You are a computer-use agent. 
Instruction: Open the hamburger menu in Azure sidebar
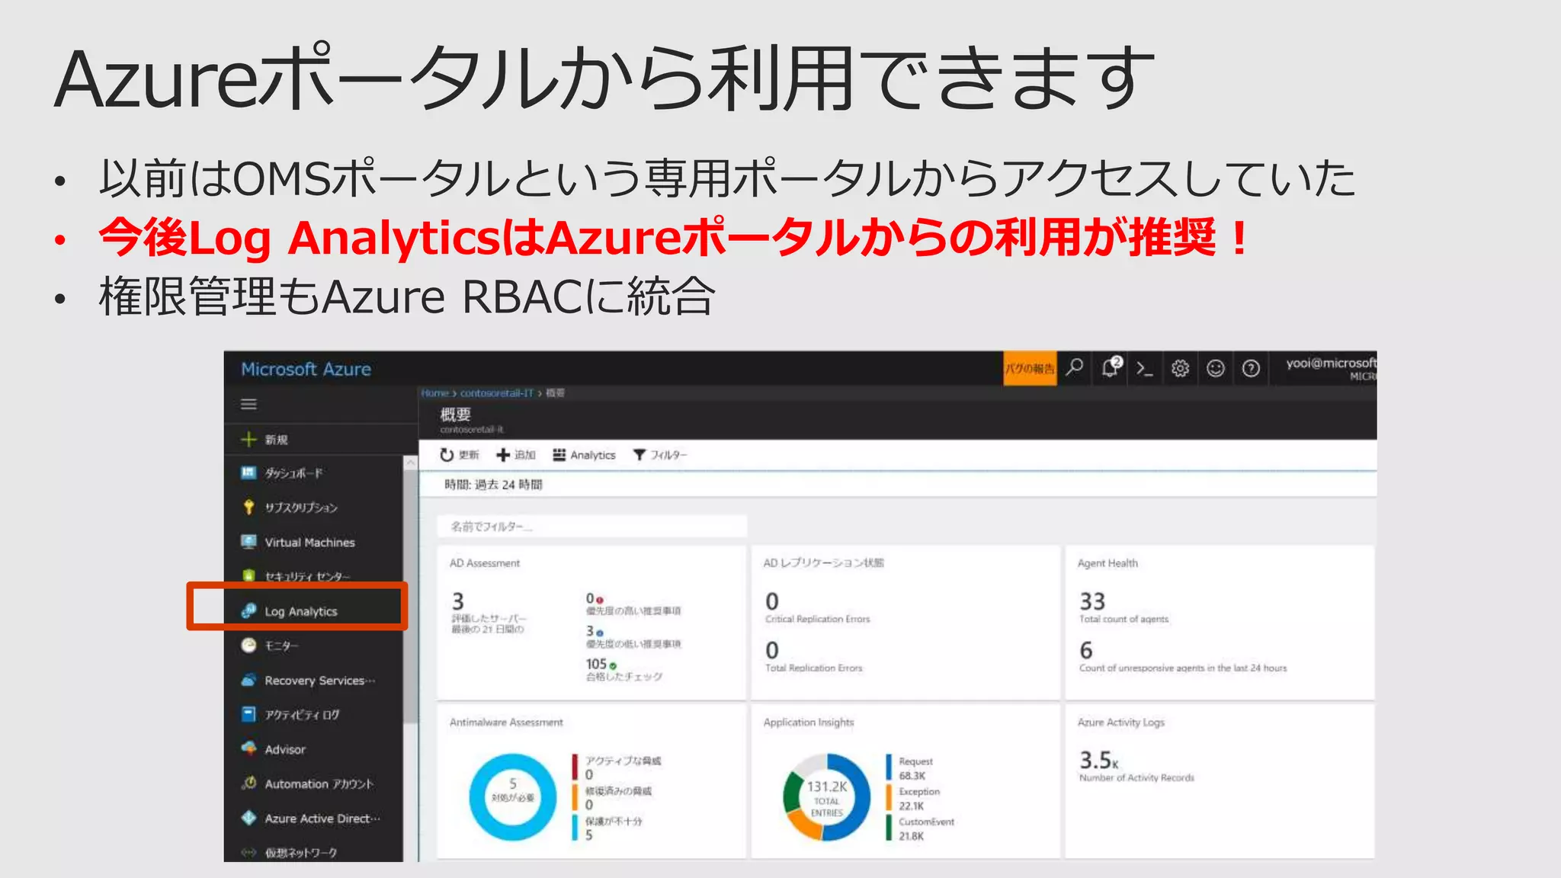click(x=248, y=404)
